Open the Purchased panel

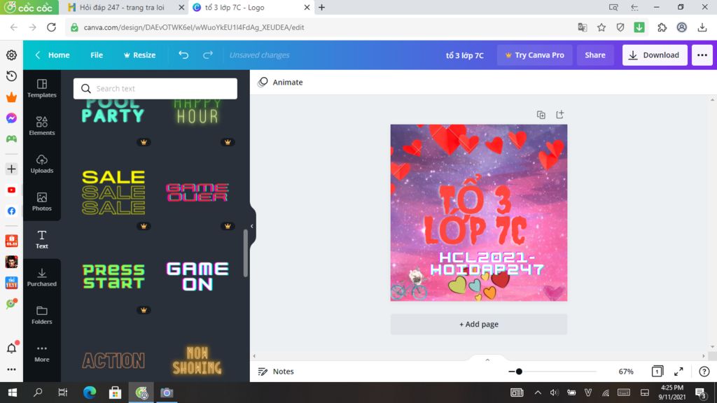[x=41, y=277]
